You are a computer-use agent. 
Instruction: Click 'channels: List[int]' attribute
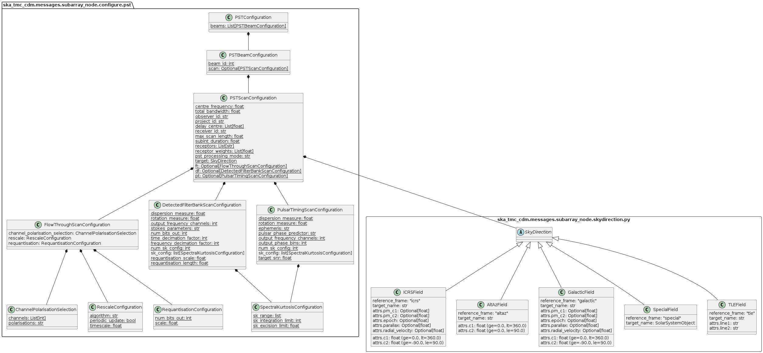tap(27, 318)
